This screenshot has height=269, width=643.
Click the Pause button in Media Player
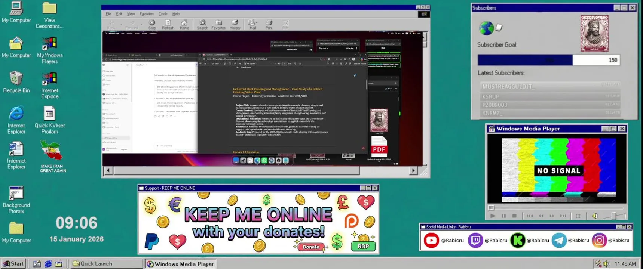click(x=503, y=216)
